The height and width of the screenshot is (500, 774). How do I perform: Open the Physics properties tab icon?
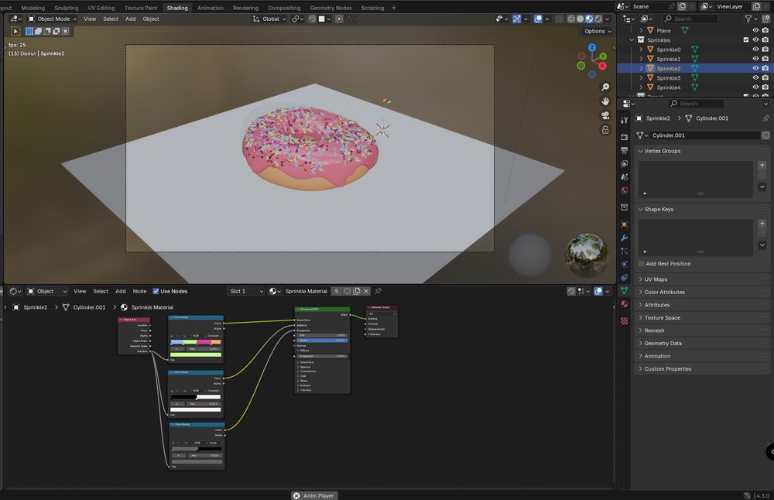pyautogui.click(x=624, y=264)
